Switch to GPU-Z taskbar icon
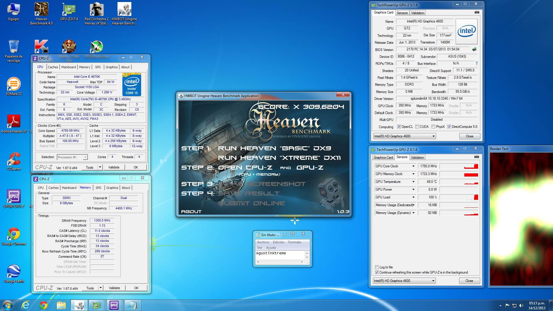Image resolution: width=553 pixels, height=311 pixels. 96,305
